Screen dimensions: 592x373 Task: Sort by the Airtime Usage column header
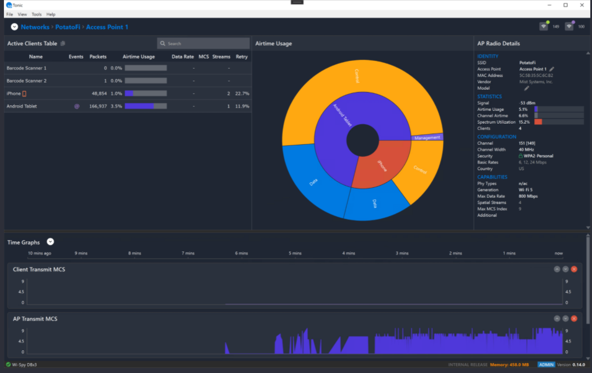pos(139,57)
